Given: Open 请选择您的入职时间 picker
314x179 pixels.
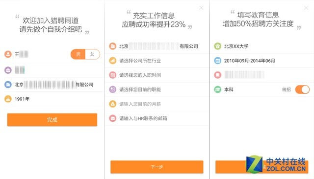Looking at the screenshot, I should (x=157, y=75).
